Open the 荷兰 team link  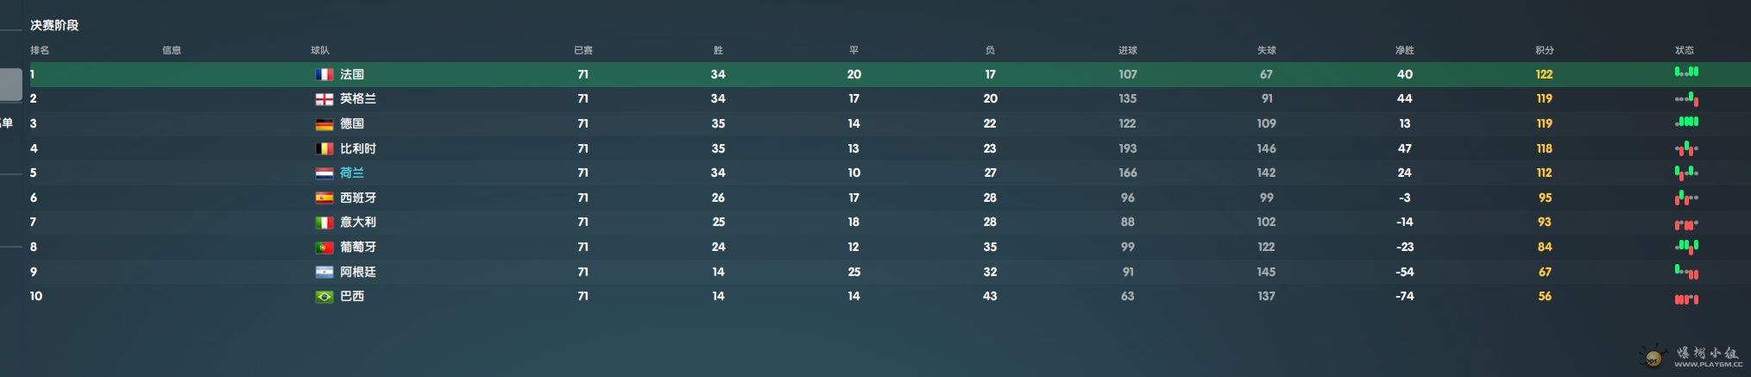[352, 173]
